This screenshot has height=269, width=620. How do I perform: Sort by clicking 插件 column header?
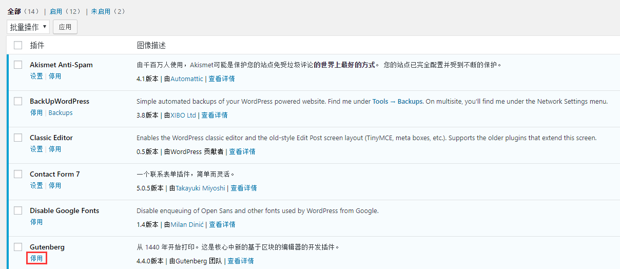pyautogui.click(x=37, y=45)
